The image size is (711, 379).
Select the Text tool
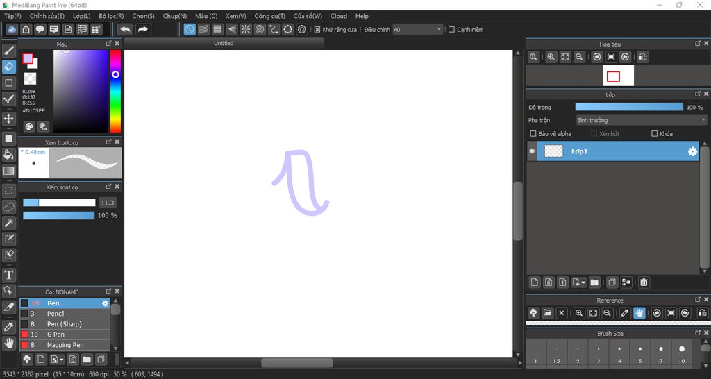pyautogui.click(x=8, y=275)
